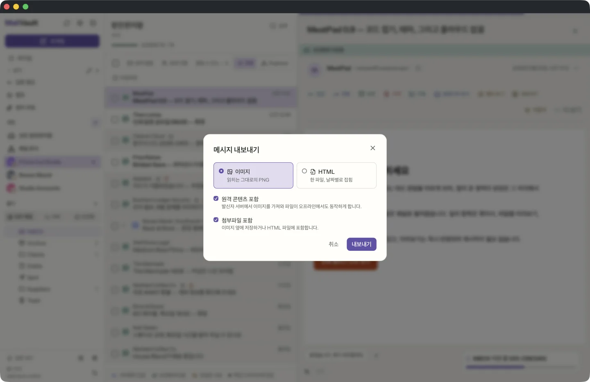
Task: Click the description starting with 발신자 서버에서
Action: (x=291, y=206)
